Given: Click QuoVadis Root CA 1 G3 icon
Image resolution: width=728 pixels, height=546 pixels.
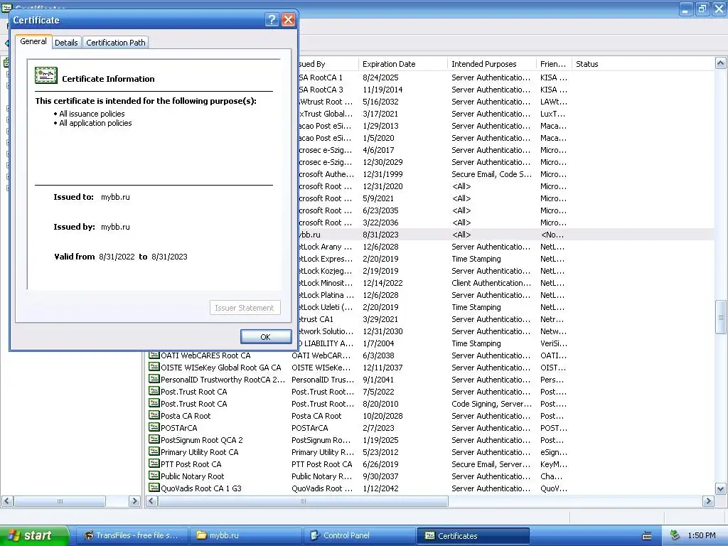Looking at the screenshot, I should click(154, 488).
